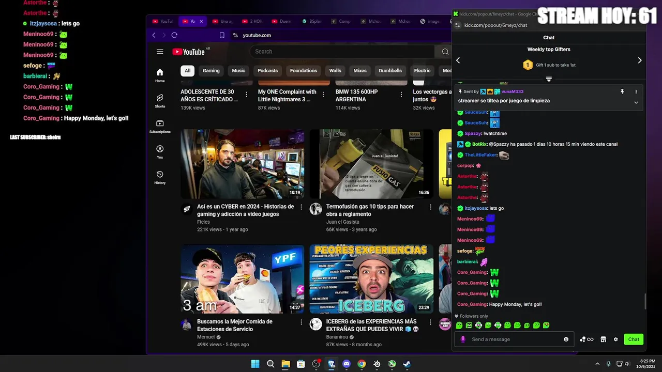Image resolution: width=662 pixels, height=372 pixels.
Task: Open the CYBER en 2024 video thumbnail
Action: [x=242, y=164]
